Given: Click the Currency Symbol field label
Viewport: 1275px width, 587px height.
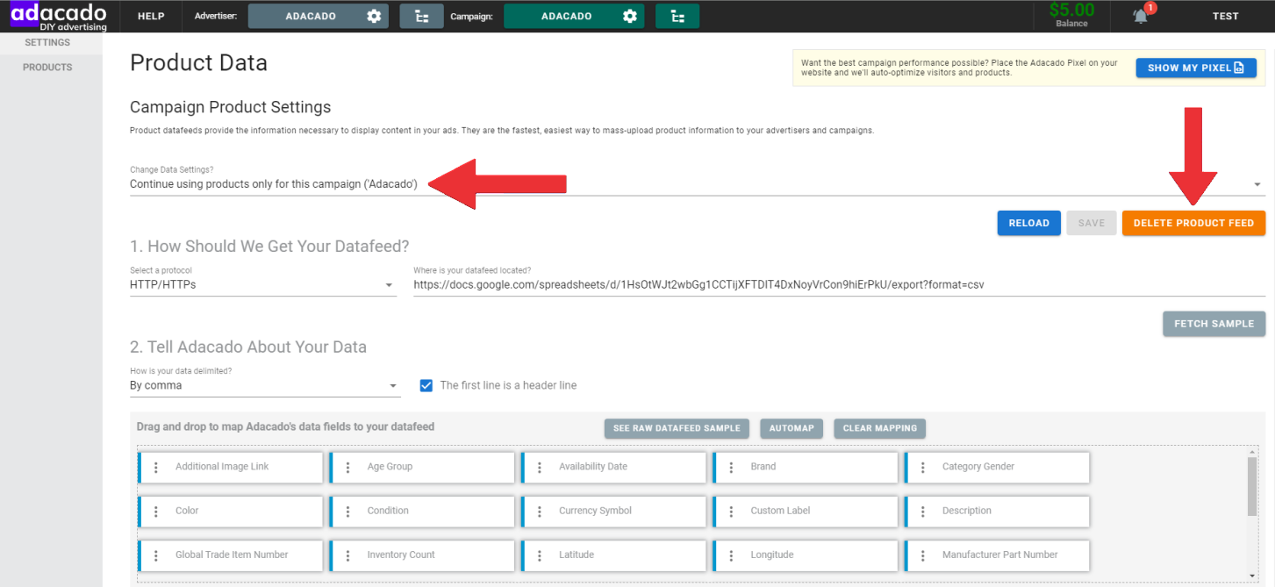Looking at the screenshot, I should [596, 511].
